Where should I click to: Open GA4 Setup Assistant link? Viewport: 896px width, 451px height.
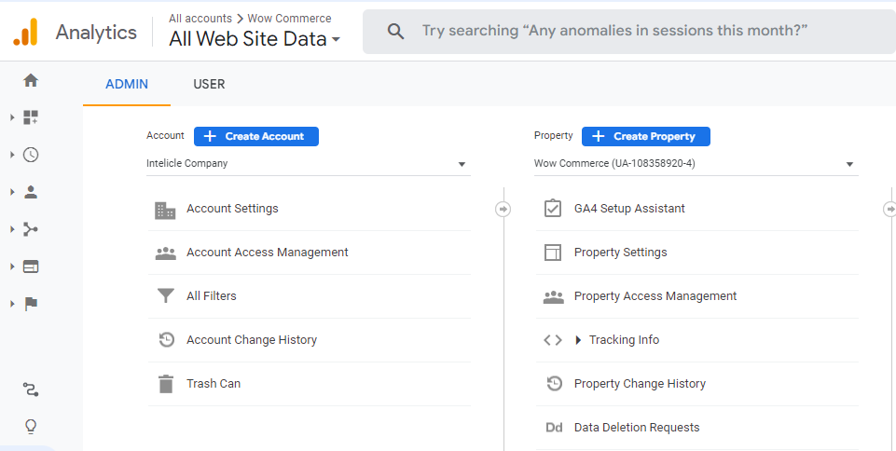point(629,209)
